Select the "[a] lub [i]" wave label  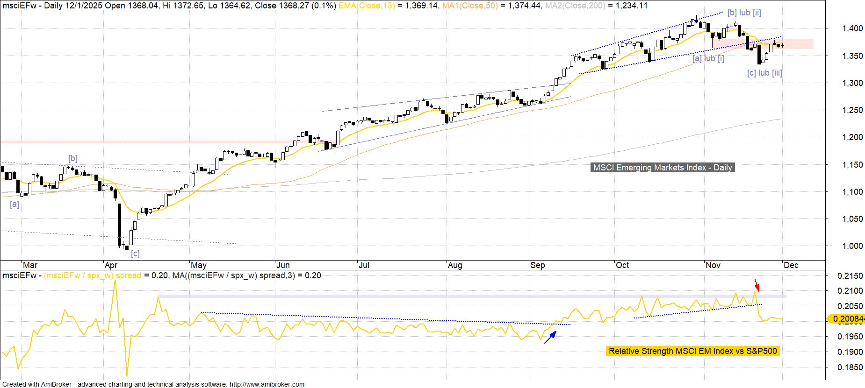click(x=708, y=59)
